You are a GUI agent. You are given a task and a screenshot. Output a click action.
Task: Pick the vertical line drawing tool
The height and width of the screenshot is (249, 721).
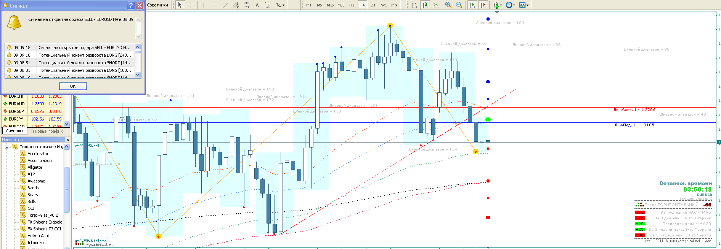tap(204, 5)
